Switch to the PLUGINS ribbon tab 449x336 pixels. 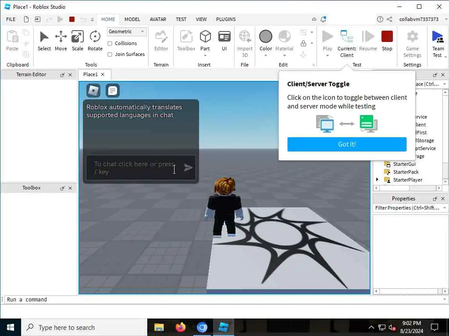[226, 19]
